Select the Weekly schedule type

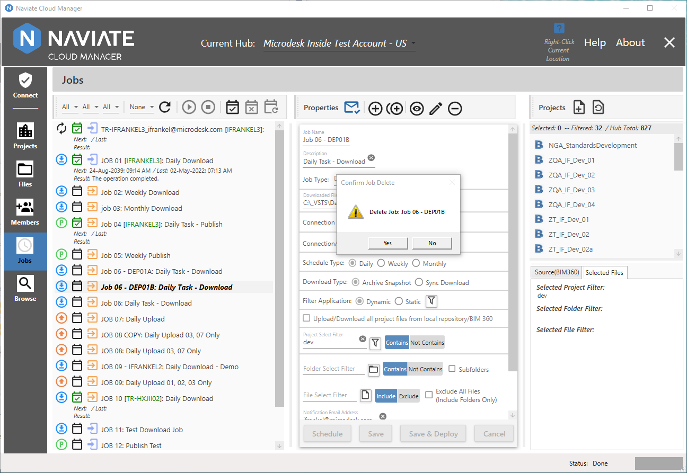(393, 263)
